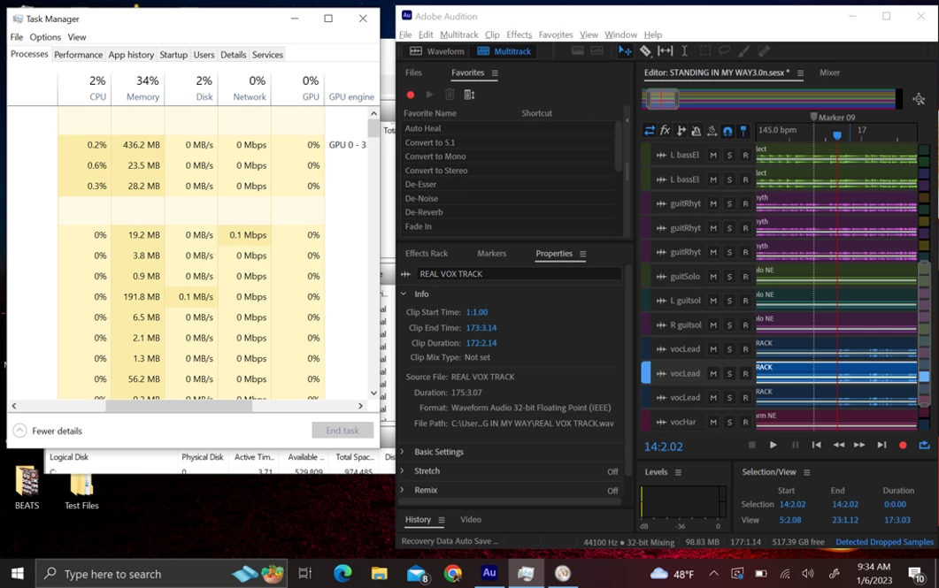Arm the vocHar track for record
Image resolution: width=939 pixels, height=588 pixels.
(745, 422)
